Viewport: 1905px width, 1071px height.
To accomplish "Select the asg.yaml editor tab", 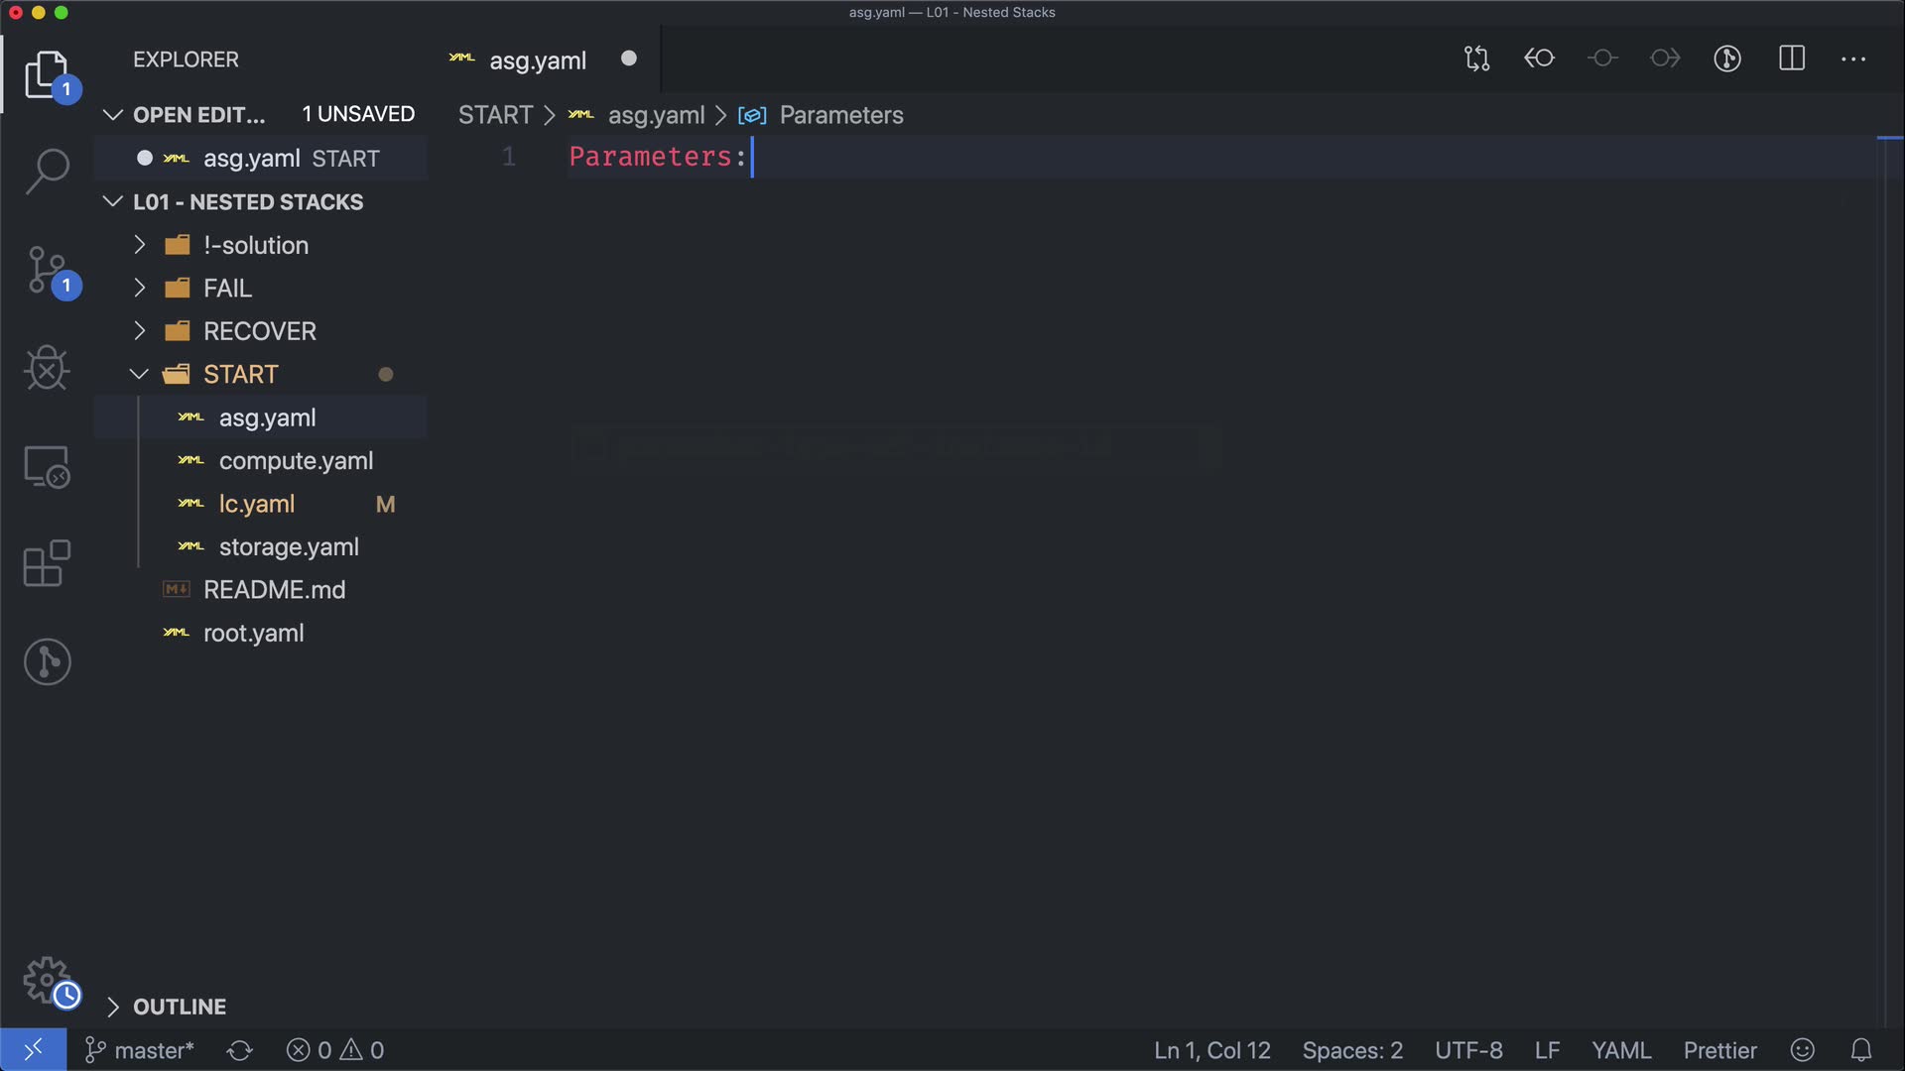I will click(x=537, y=60).
